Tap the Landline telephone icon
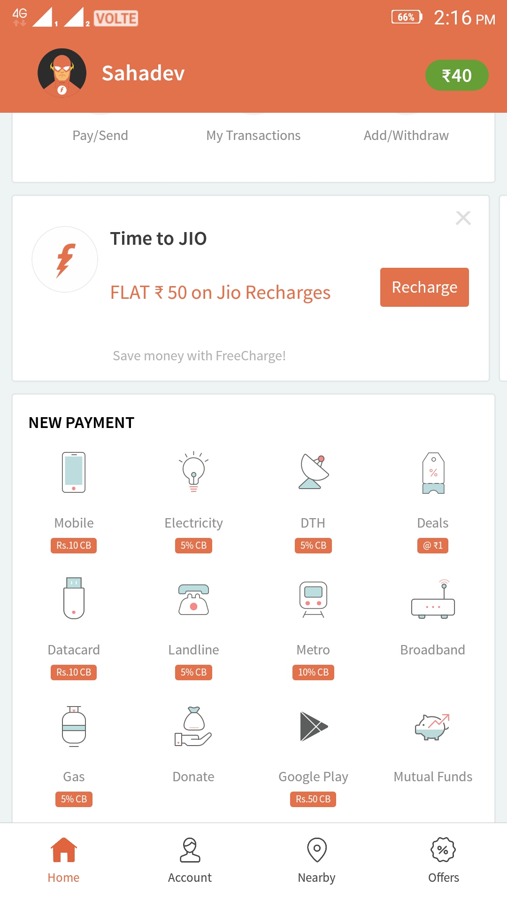Viewport: 507px width, 902px height. [193, 599]
